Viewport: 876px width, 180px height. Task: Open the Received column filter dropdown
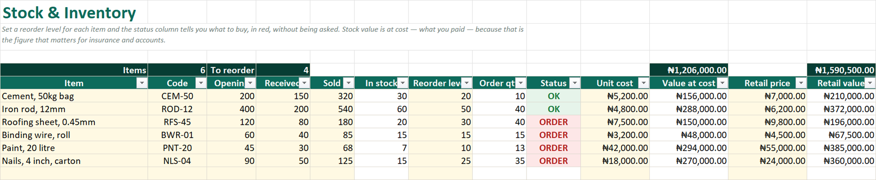(x=304, y=83)
